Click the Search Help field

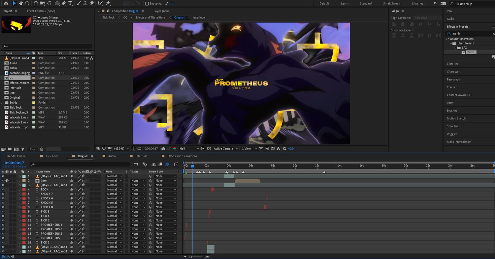click(471, 4)
